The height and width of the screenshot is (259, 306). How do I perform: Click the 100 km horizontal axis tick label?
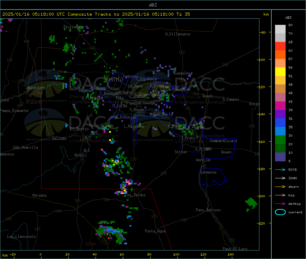(x=176, y=254)
